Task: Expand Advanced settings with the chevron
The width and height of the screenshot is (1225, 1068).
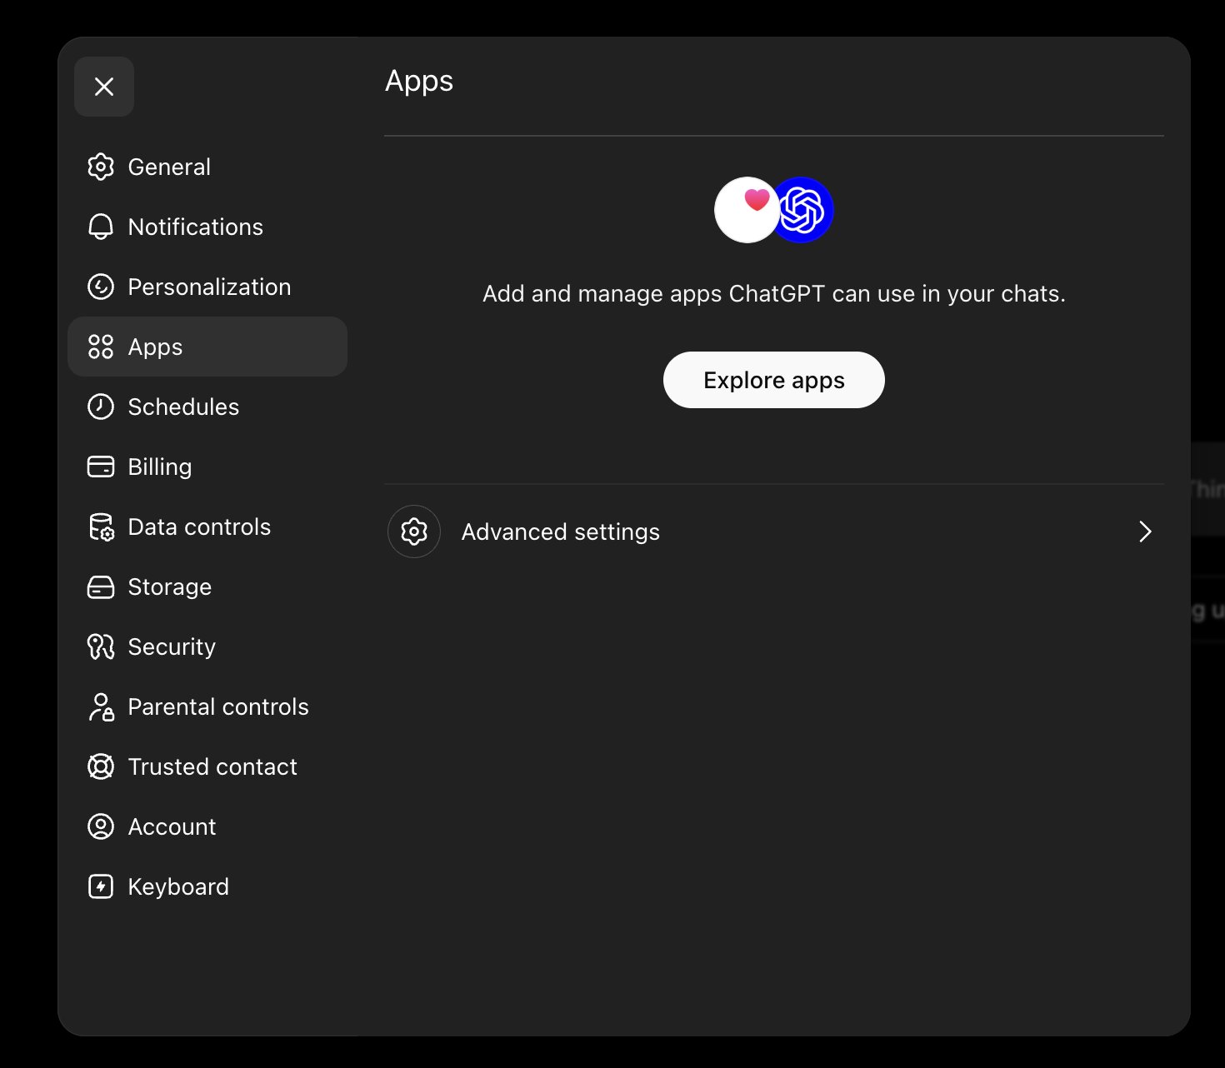Action: [1145, 532]
